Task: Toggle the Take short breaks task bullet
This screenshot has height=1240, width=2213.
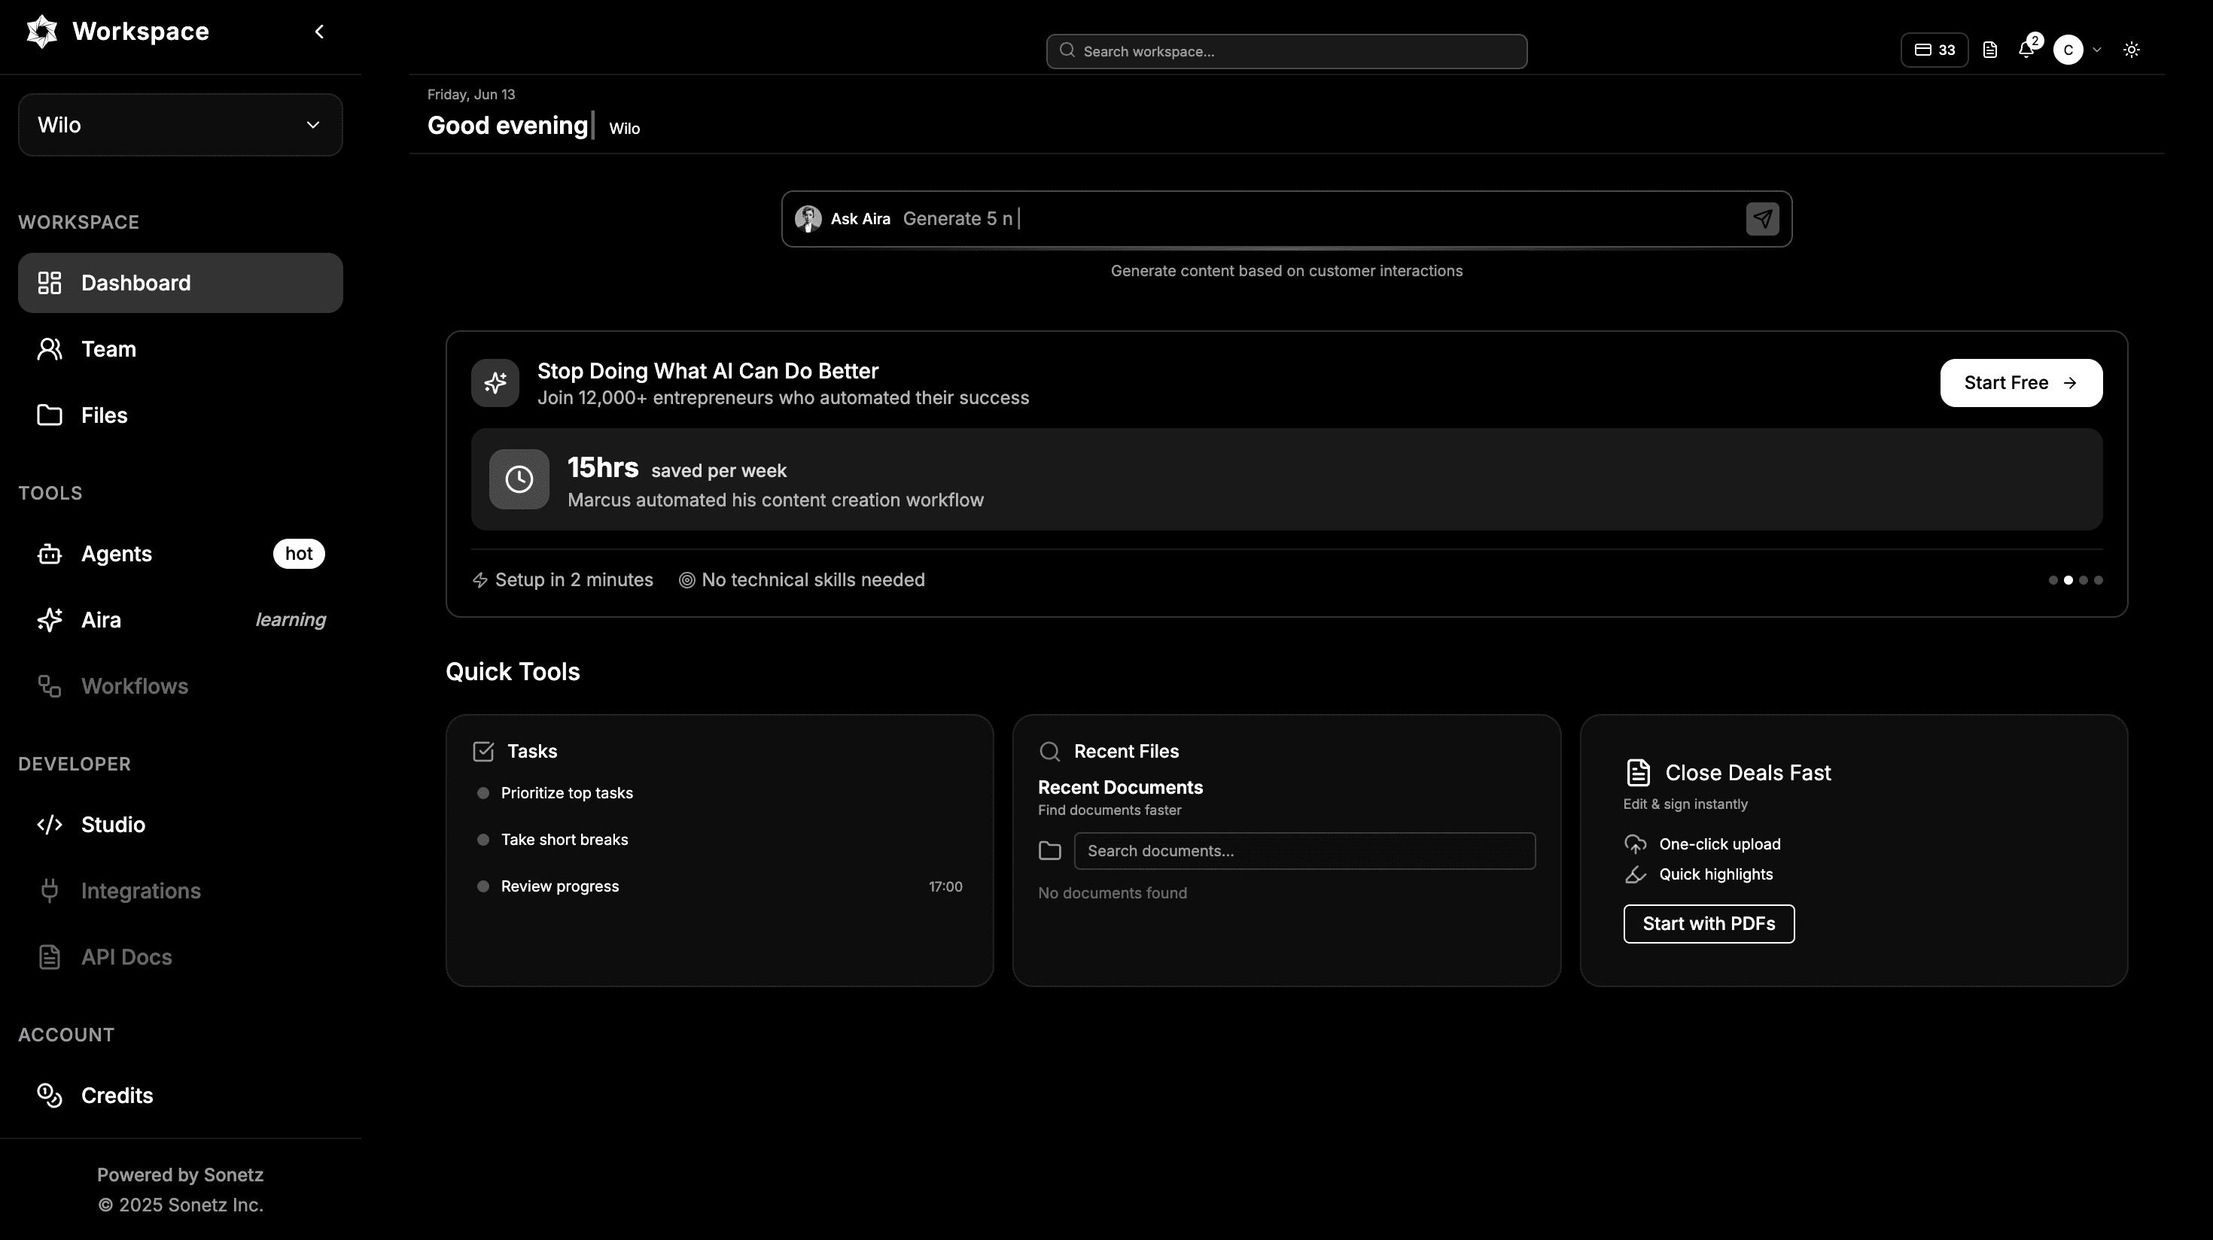Action: pos(482,840)
